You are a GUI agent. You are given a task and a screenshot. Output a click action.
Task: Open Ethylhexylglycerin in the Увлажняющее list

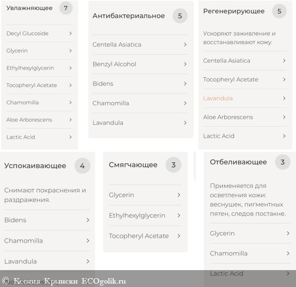pos(30,68)
